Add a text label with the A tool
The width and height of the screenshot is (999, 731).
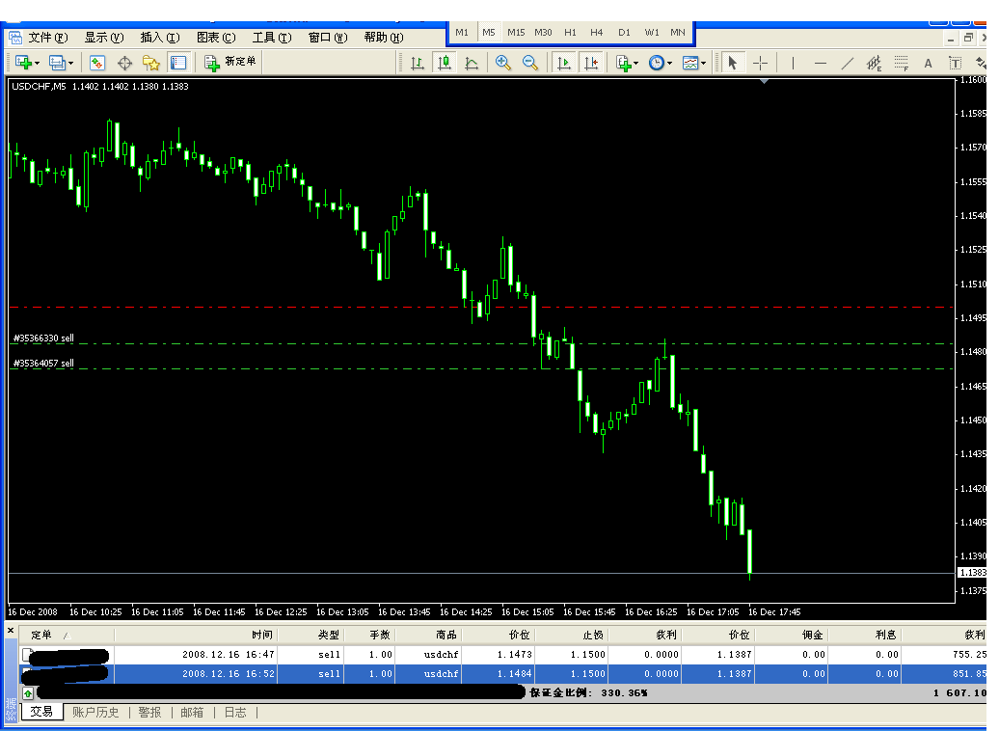[x=929, y=63]
